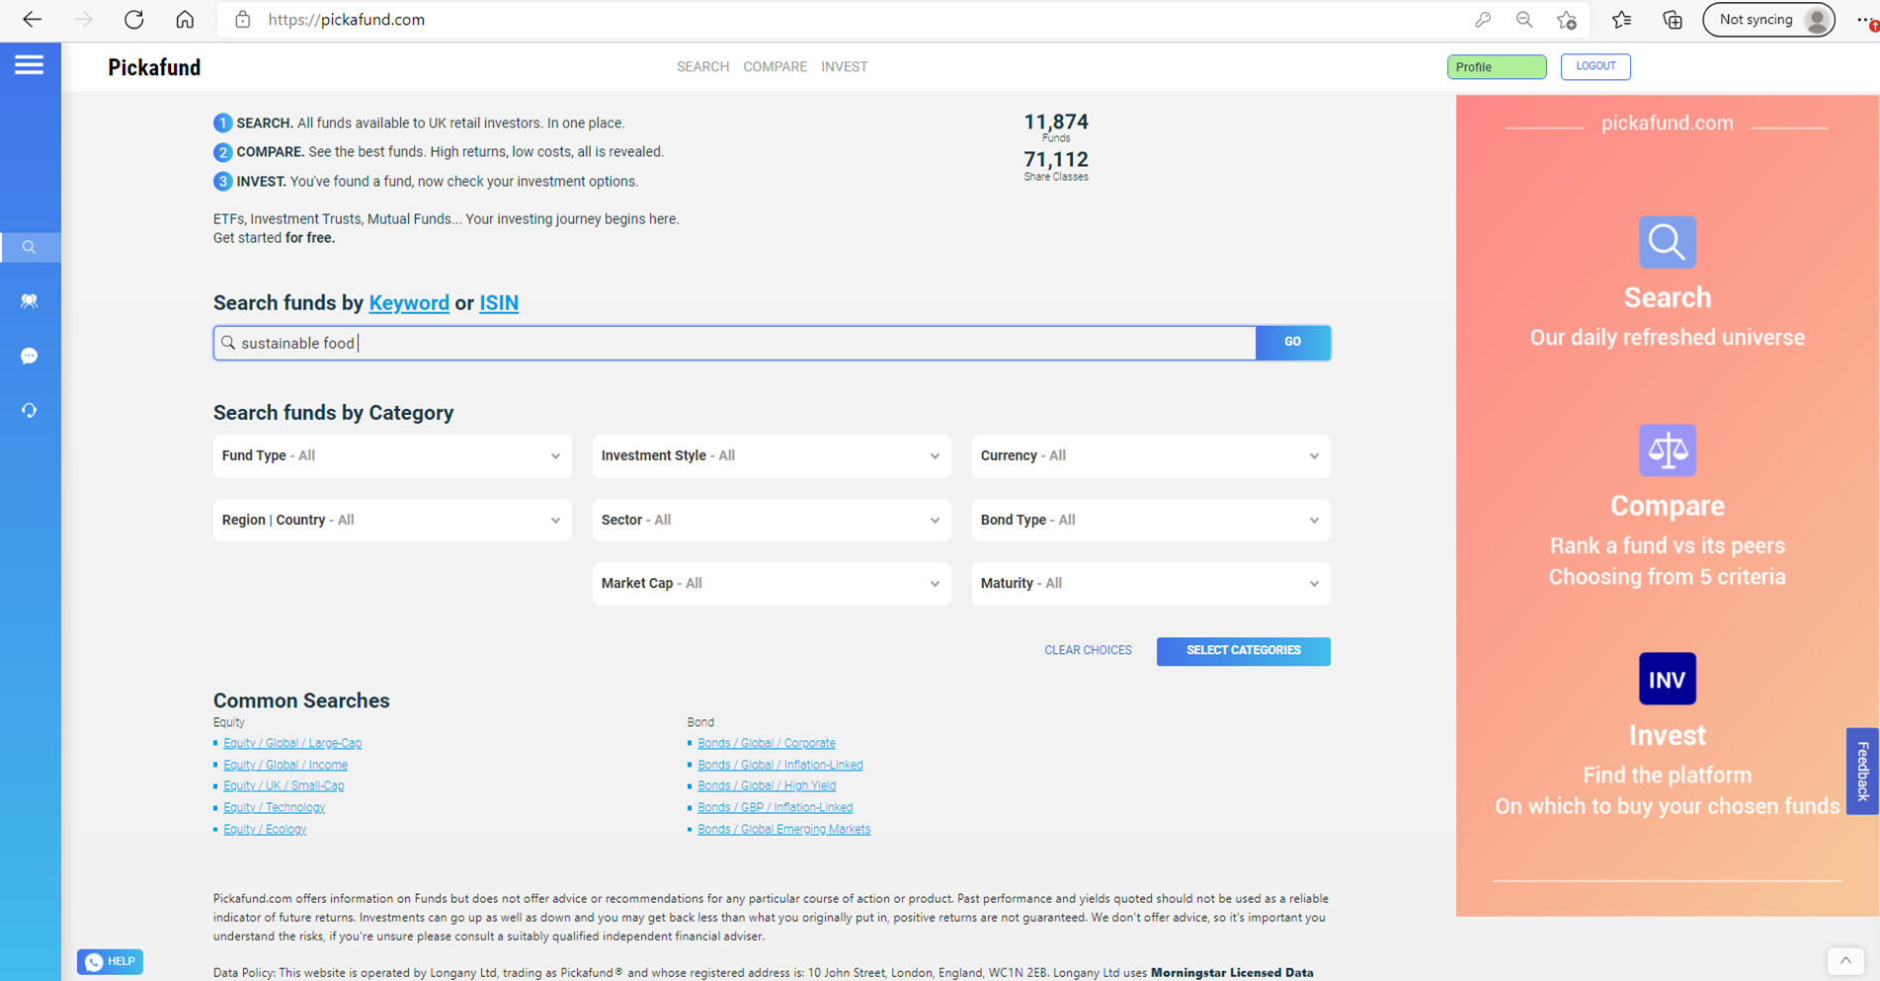Focus the fund keyword search field
1880x981 pixels.
point(735,343)
